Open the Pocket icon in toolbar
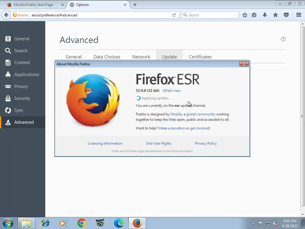 tap(286, 15)
